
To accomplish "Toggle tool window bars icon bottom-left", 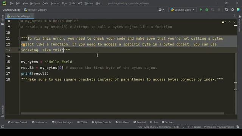I will [3, 127].
